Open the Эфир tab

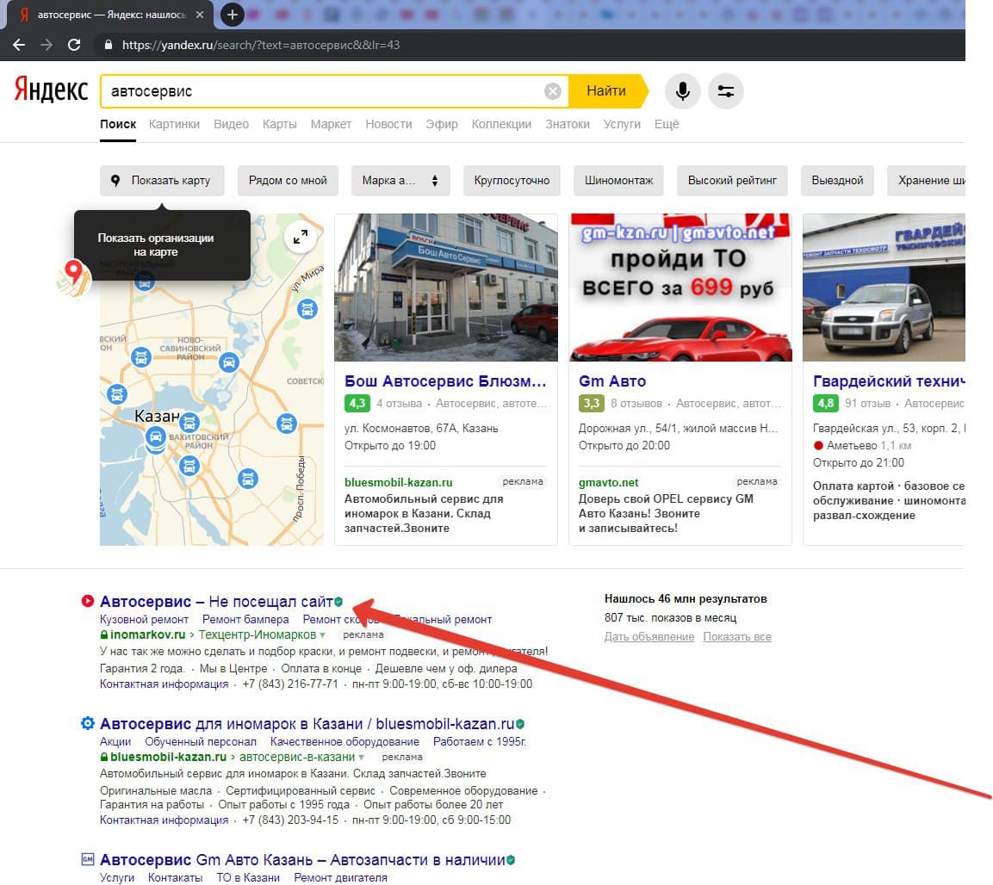(x=442, y=124)
